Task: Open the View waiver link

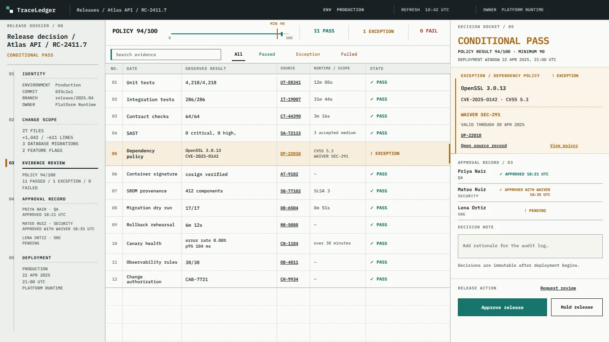Action: [564, 146]
